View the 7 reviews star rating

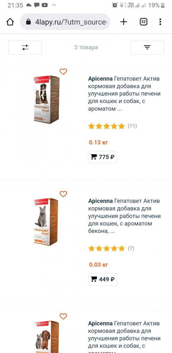[x=111, y=249]
